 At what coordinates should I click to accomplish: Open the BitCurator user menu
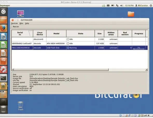click(x=142, y=5)
